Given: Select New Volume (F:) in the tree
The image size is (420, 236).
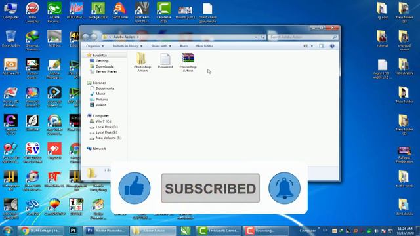Looking at the screenshot, I should pos(108,138).
